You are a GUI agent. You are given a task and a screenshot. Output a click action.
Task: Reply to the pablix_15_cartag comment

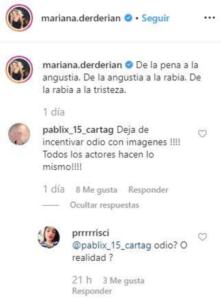pyautogui.click(x=148, y=190)
